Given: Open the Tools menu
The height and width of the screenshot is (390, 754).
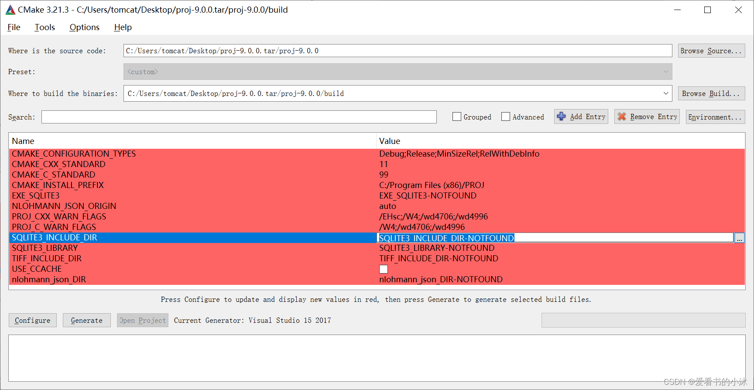Looking at the screenshot, I should (45, 27).
